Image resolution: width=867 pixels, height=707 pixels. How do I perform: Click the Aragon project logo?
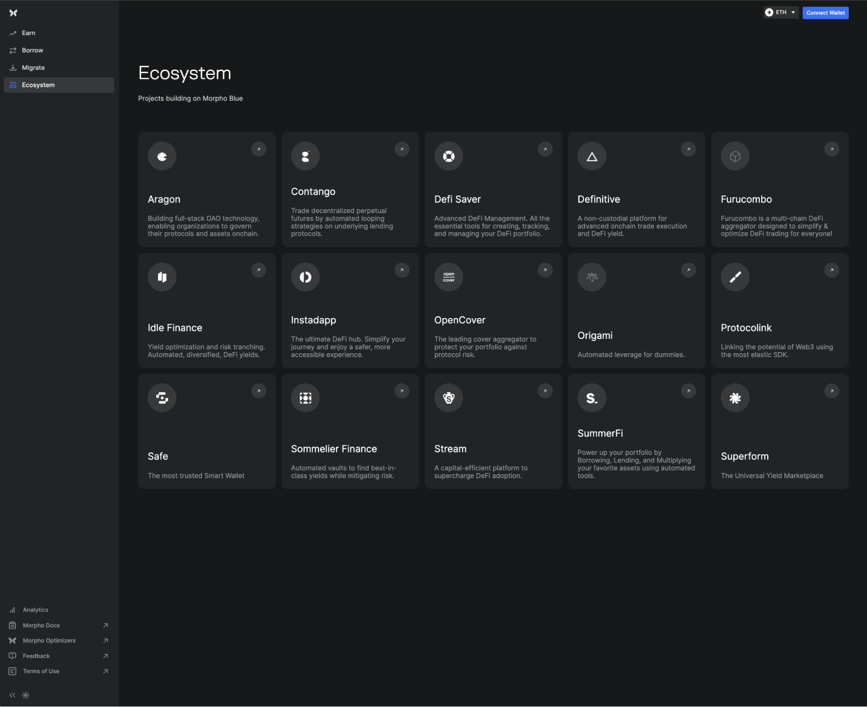(162, 156)
